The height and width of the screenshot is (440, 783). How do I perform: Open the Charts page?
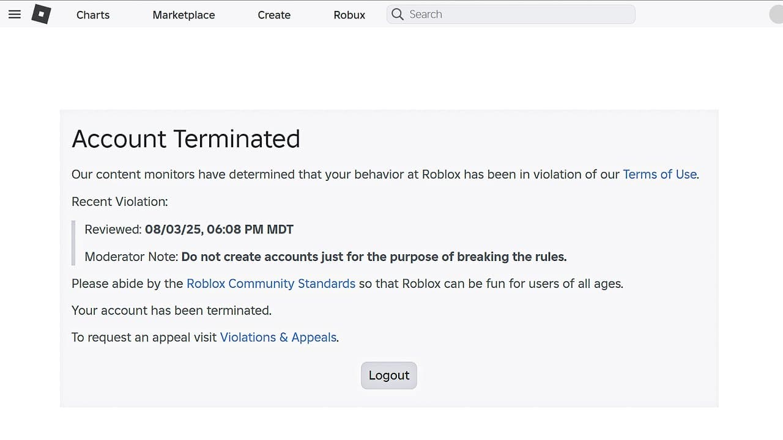[93, 15]
